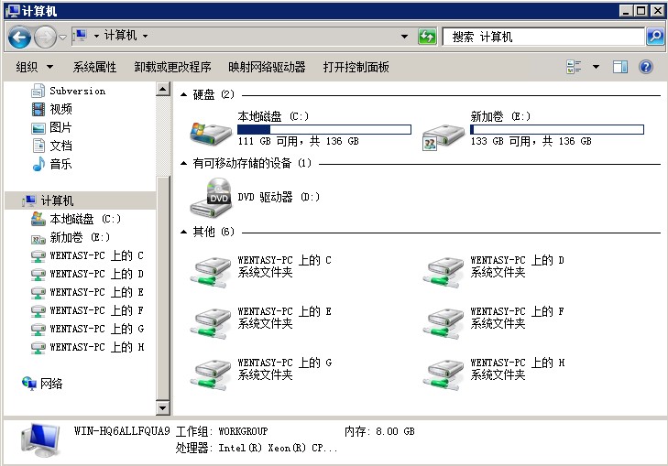Viewport: 668px width, 466px height.
Task: Click 打开控制面板 in the toolbar
Action: pos(356,67)
